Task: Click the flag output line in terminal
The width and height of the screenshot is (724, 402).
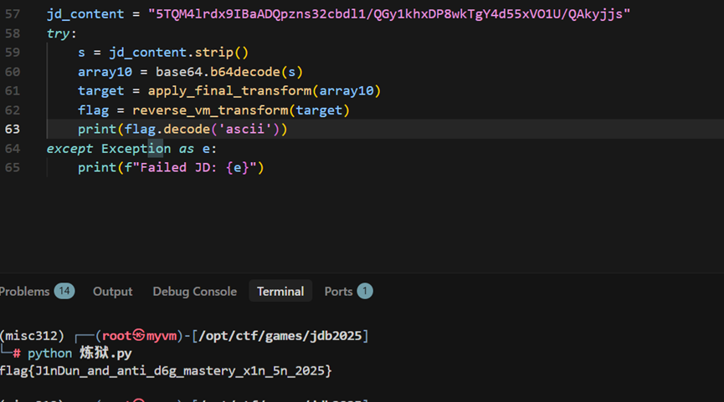Action: 166,370
